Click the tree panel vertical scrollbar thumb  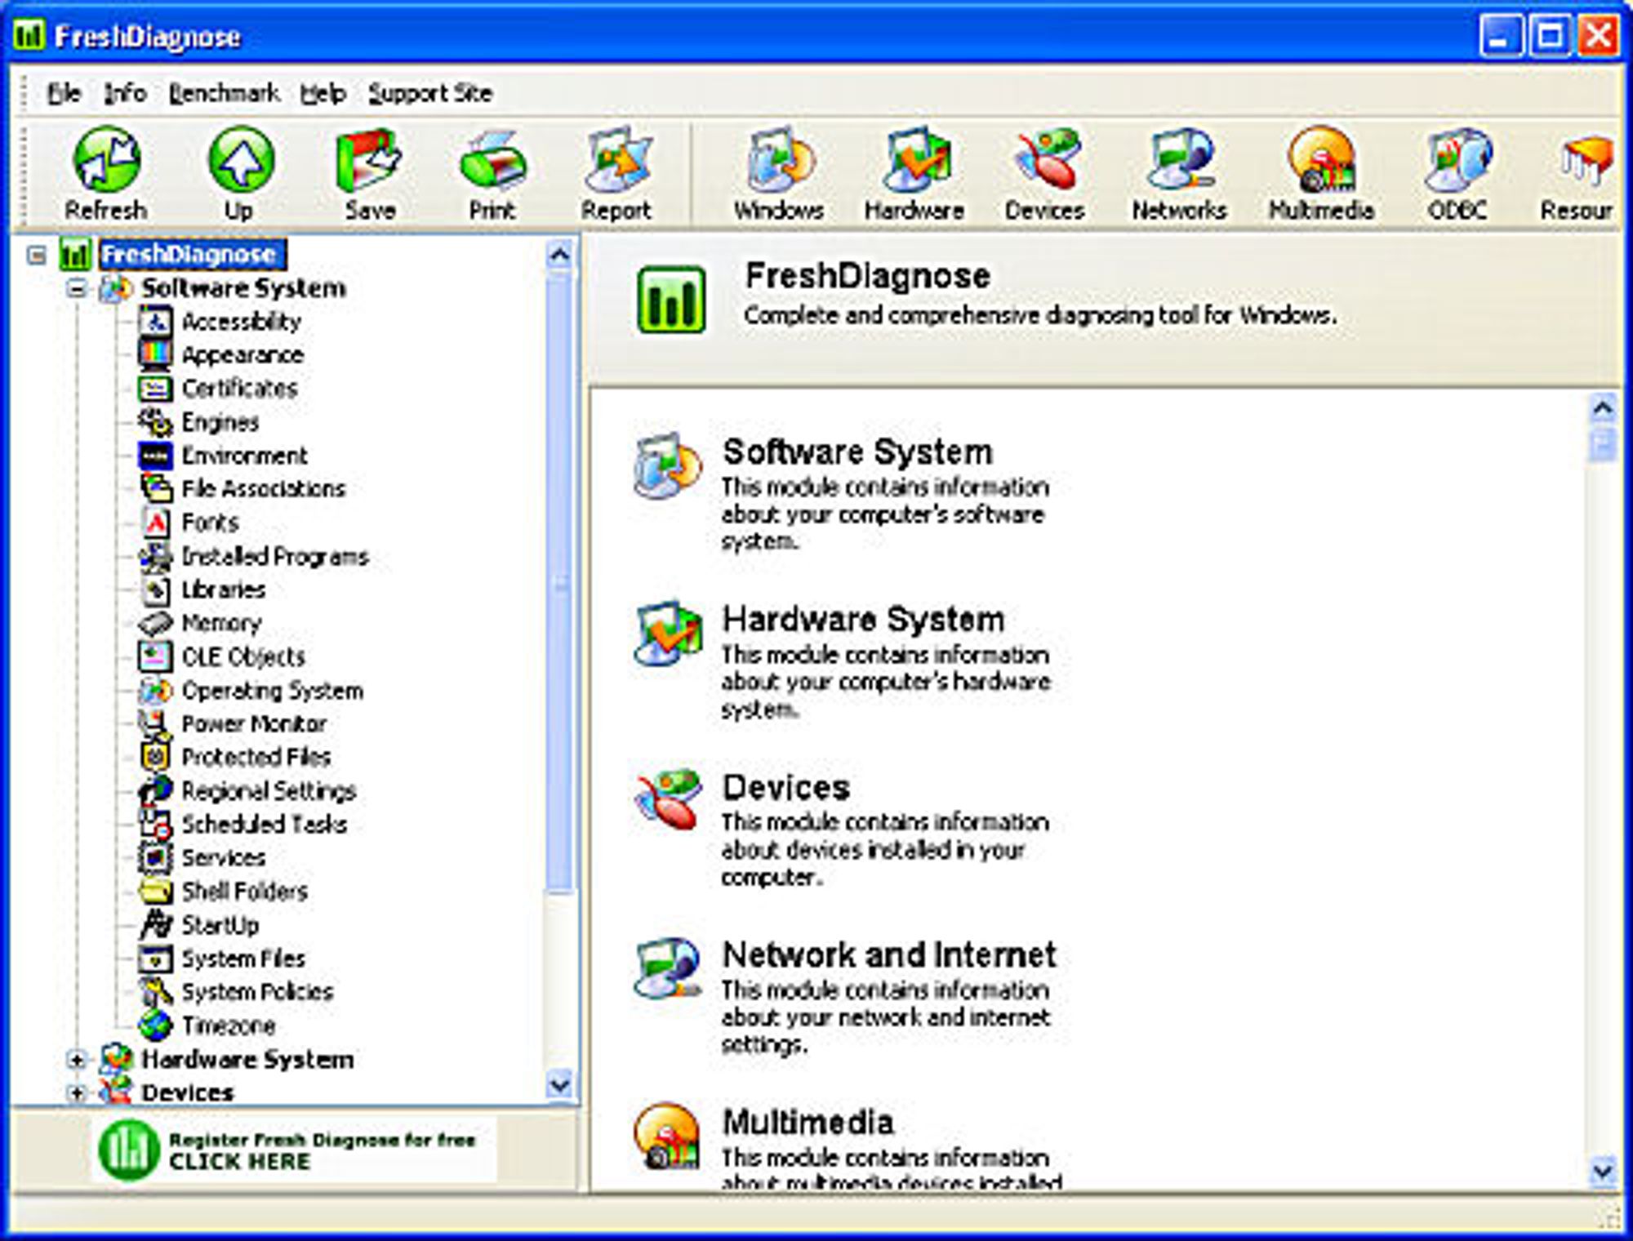tap(560, 583)
